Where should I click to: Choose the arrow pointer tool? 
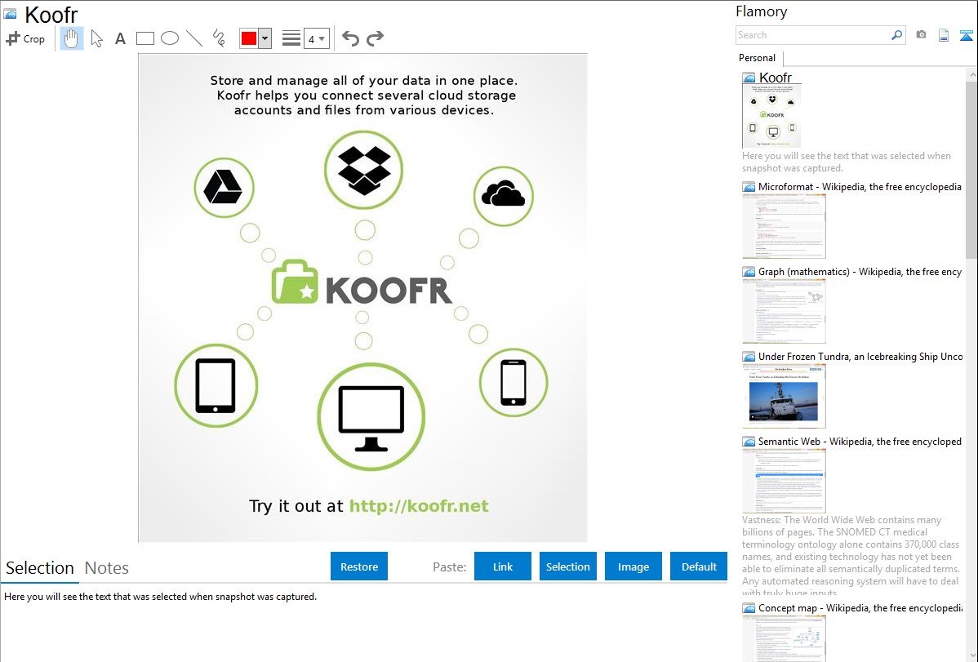click(96, 38)
